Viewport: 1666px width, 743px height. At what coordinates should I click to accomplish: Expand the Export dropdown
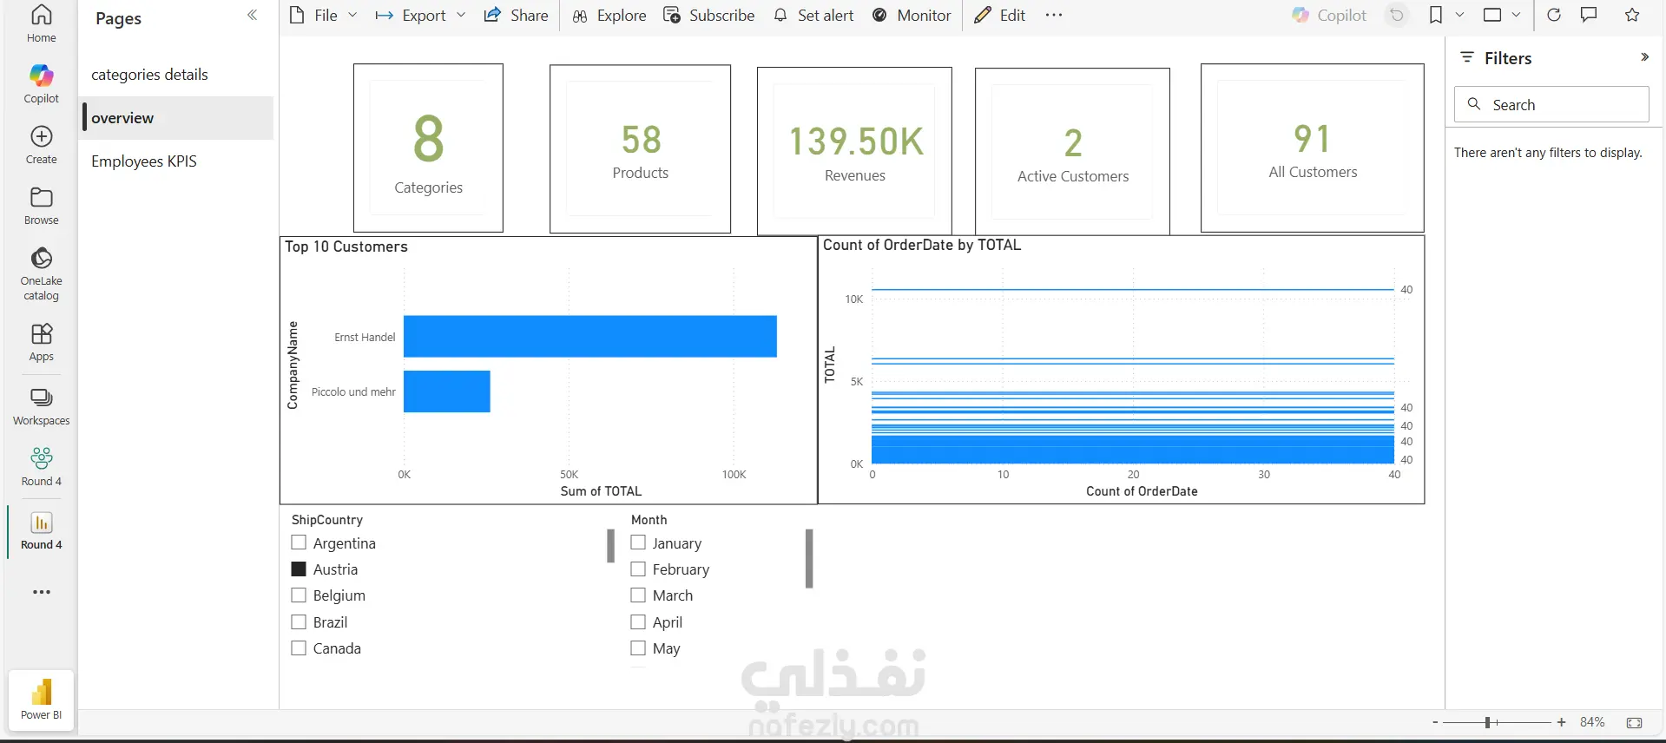coord(461,15)
